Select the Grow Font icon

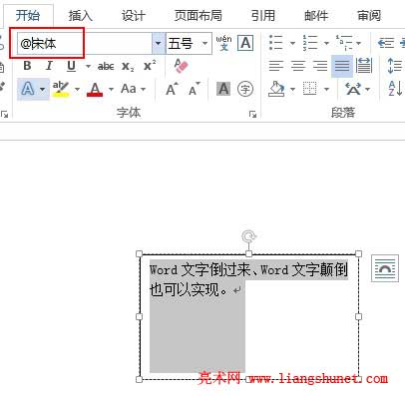pyautogui.click(x=173, y=89)
